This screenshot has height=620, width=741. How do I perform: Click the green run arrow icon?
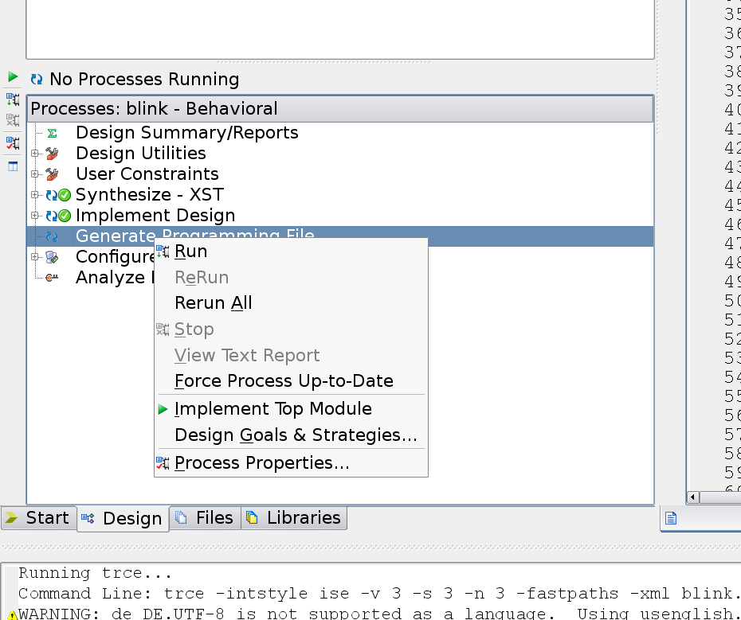click(x=13, y=77)
